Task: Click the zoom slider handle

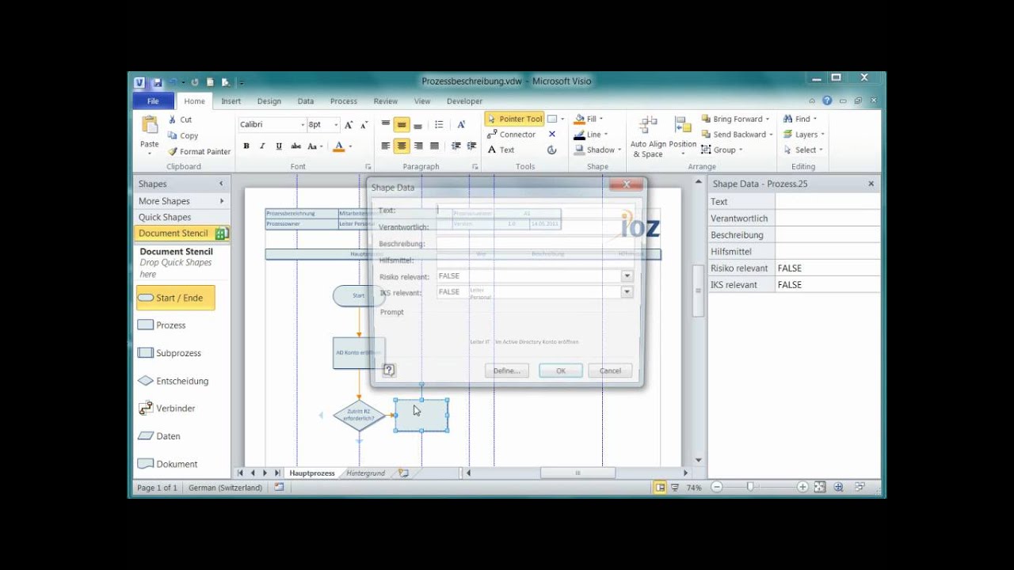Action: [750, 488]
